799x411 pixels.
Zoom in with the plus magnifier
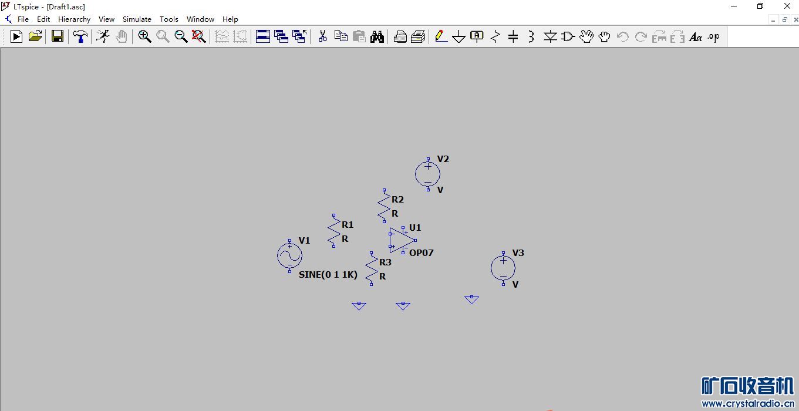tap(144, 36)
